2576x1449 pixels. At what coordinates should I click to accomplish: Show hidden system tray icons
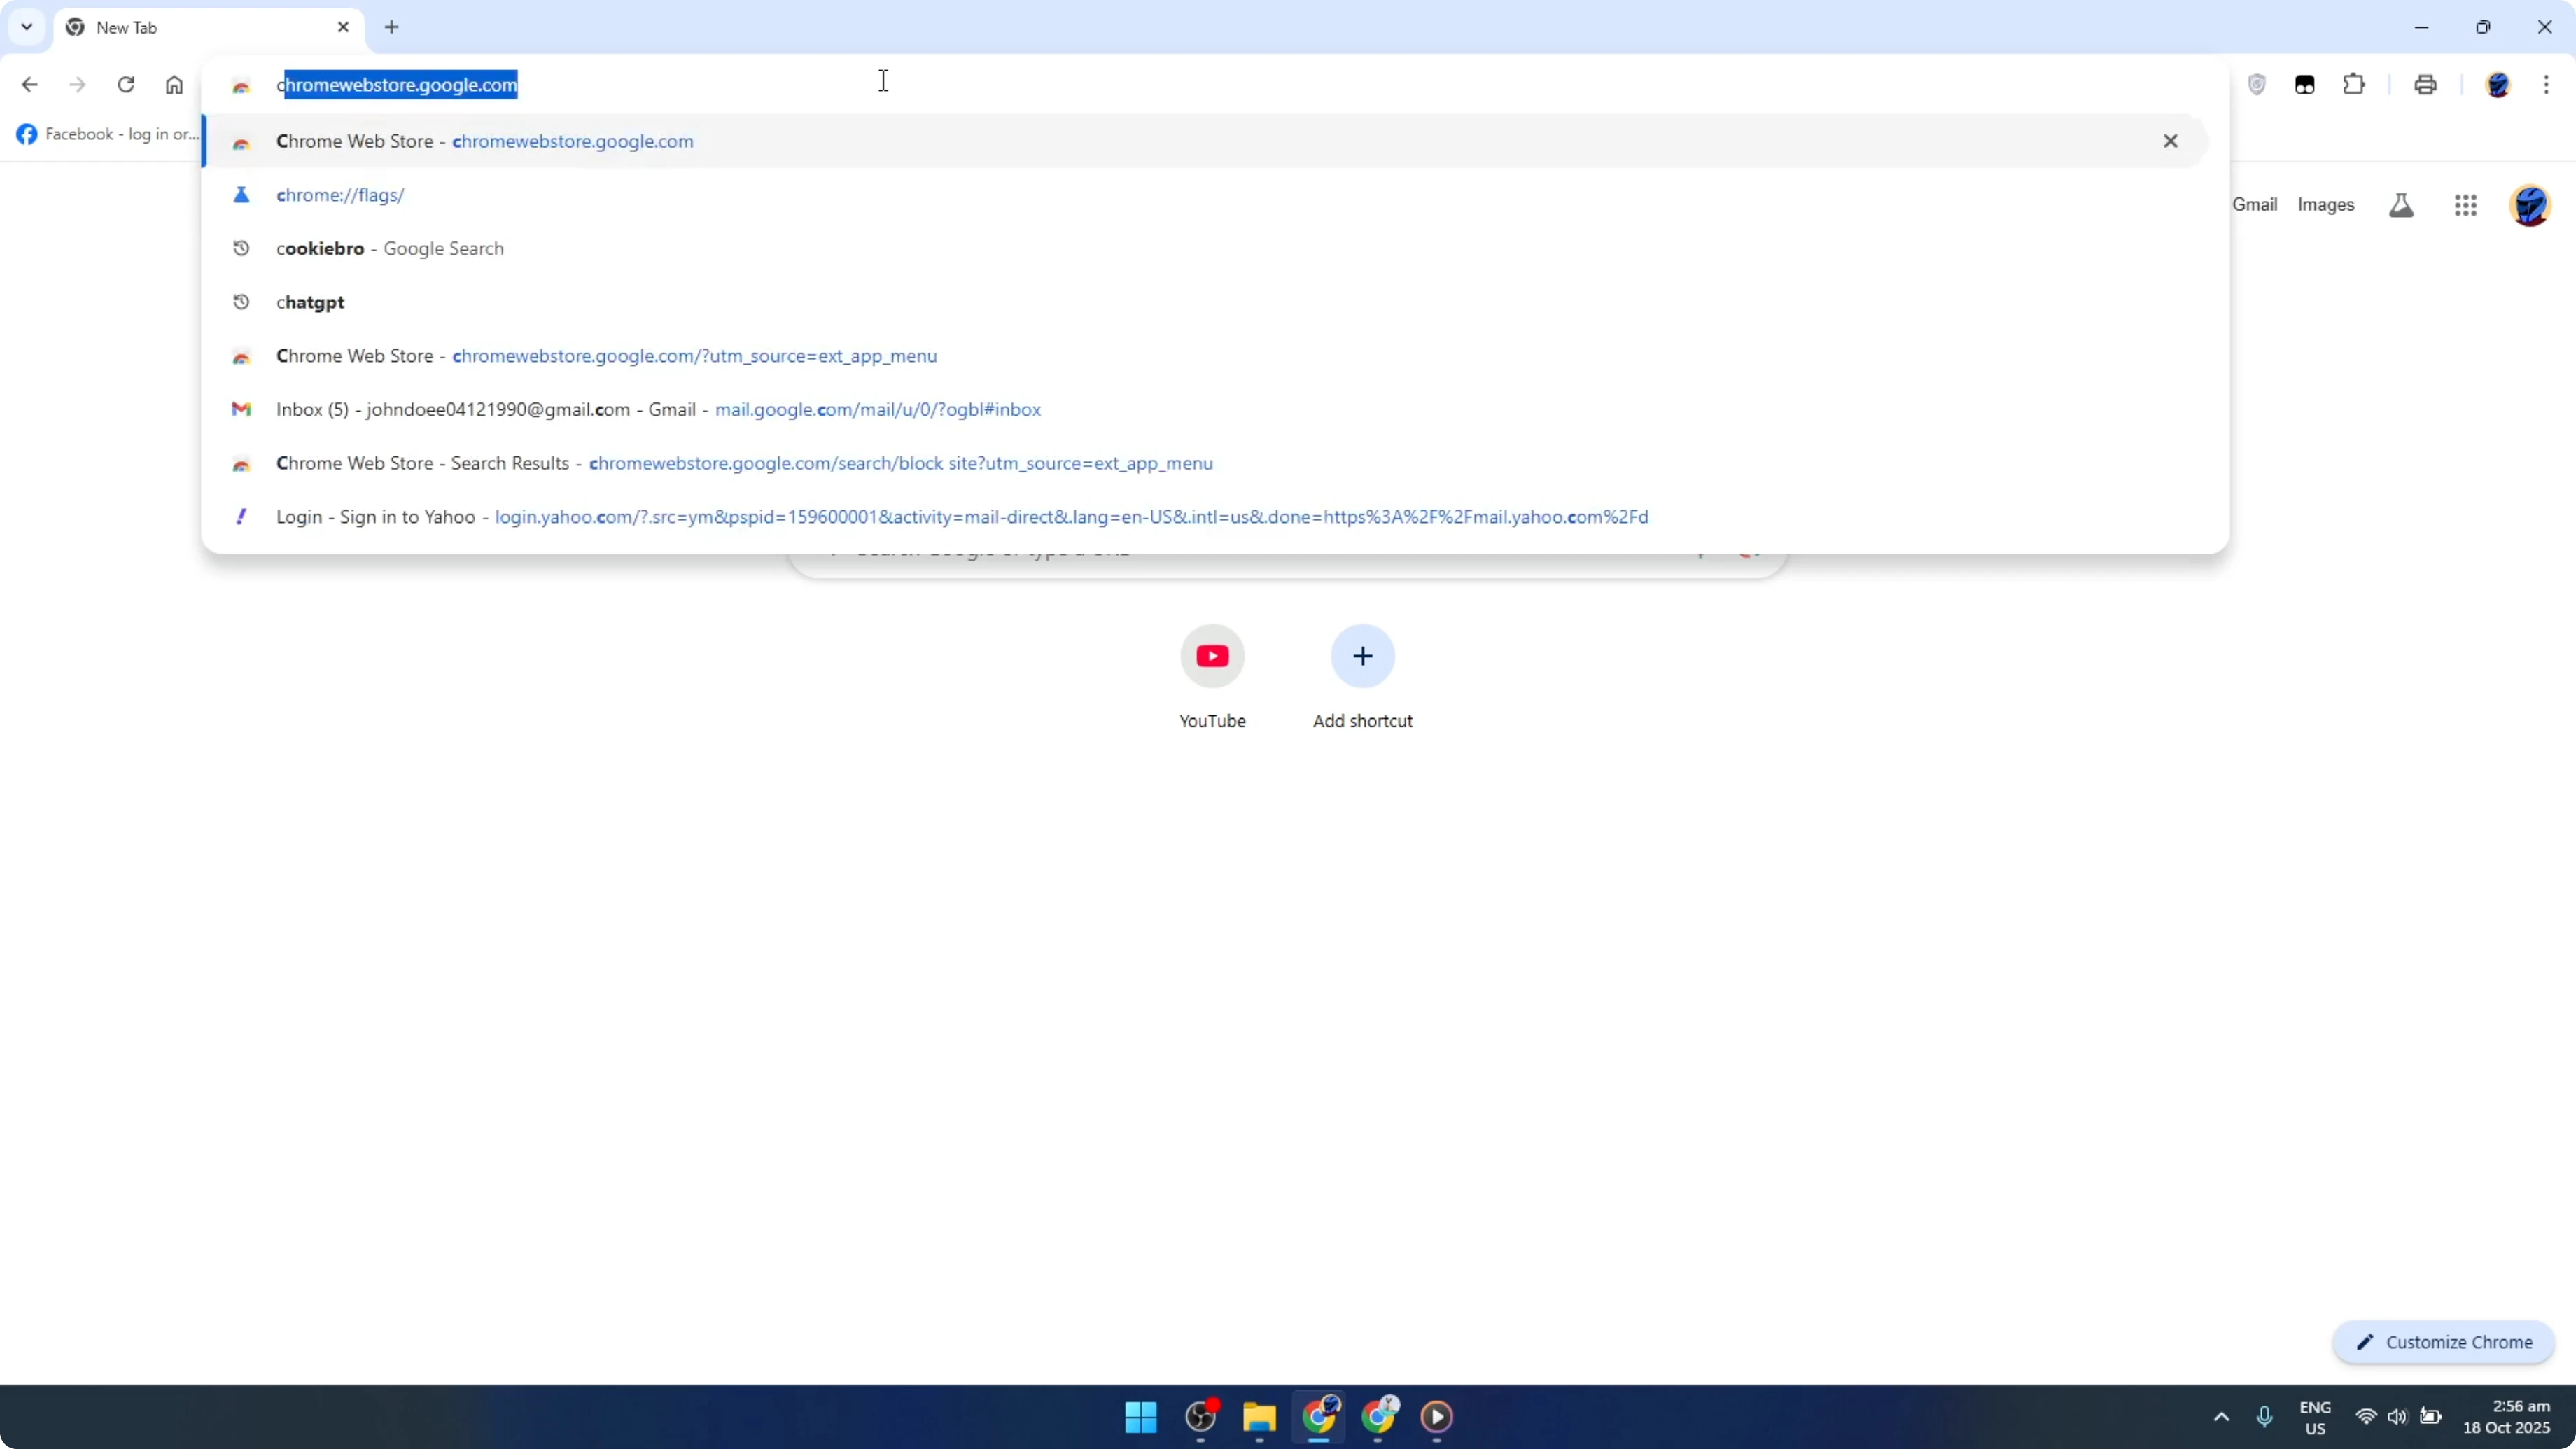tap(2220, 1417)
